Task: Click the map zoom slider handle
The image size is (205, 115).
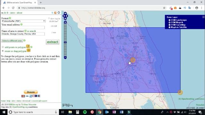Action: coord(65,42)
